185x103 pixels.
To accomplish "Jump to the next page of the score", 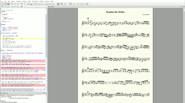I will pyautogui.click(x=84, y=4).
